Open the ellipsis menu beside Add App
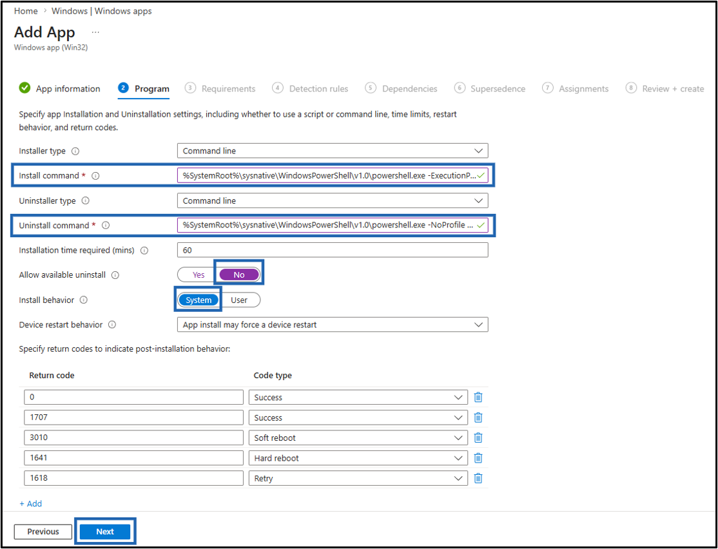Viewport: 718px width, 549px height. pos(95,32)
